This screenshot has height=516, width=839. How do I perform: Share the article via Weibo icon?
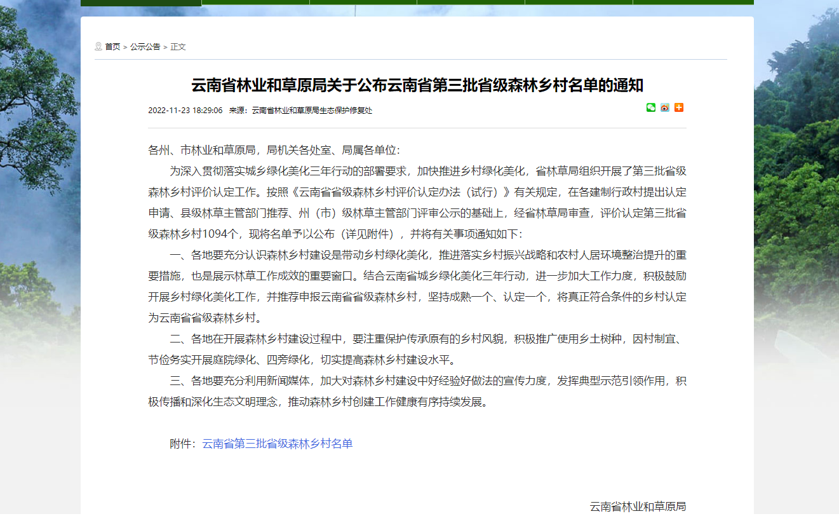click(665, 107)
